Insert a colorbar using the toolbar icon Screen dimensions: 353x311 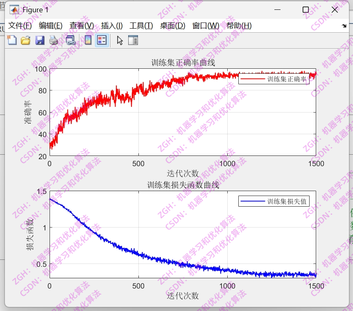coord(88,41)
